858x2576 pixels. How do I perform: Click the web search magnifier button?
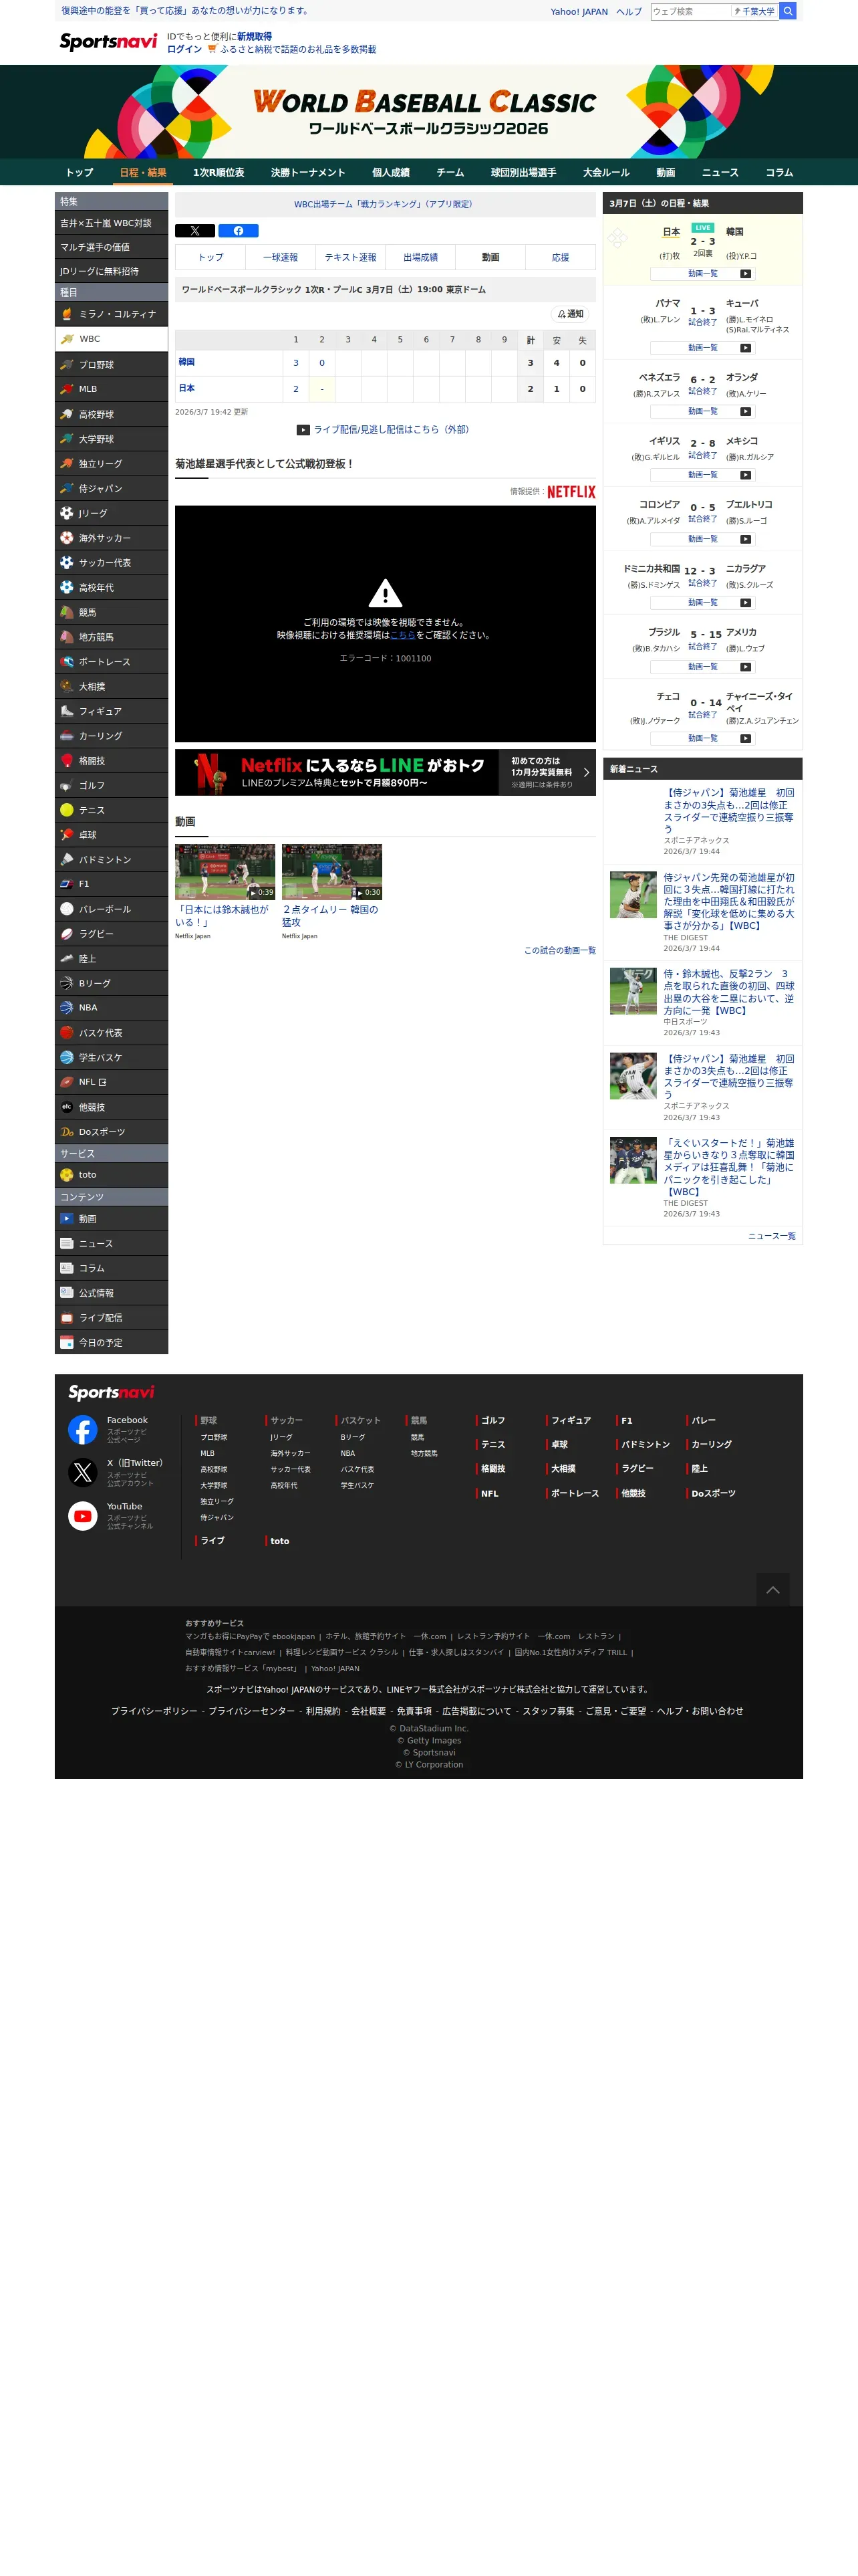787,11
